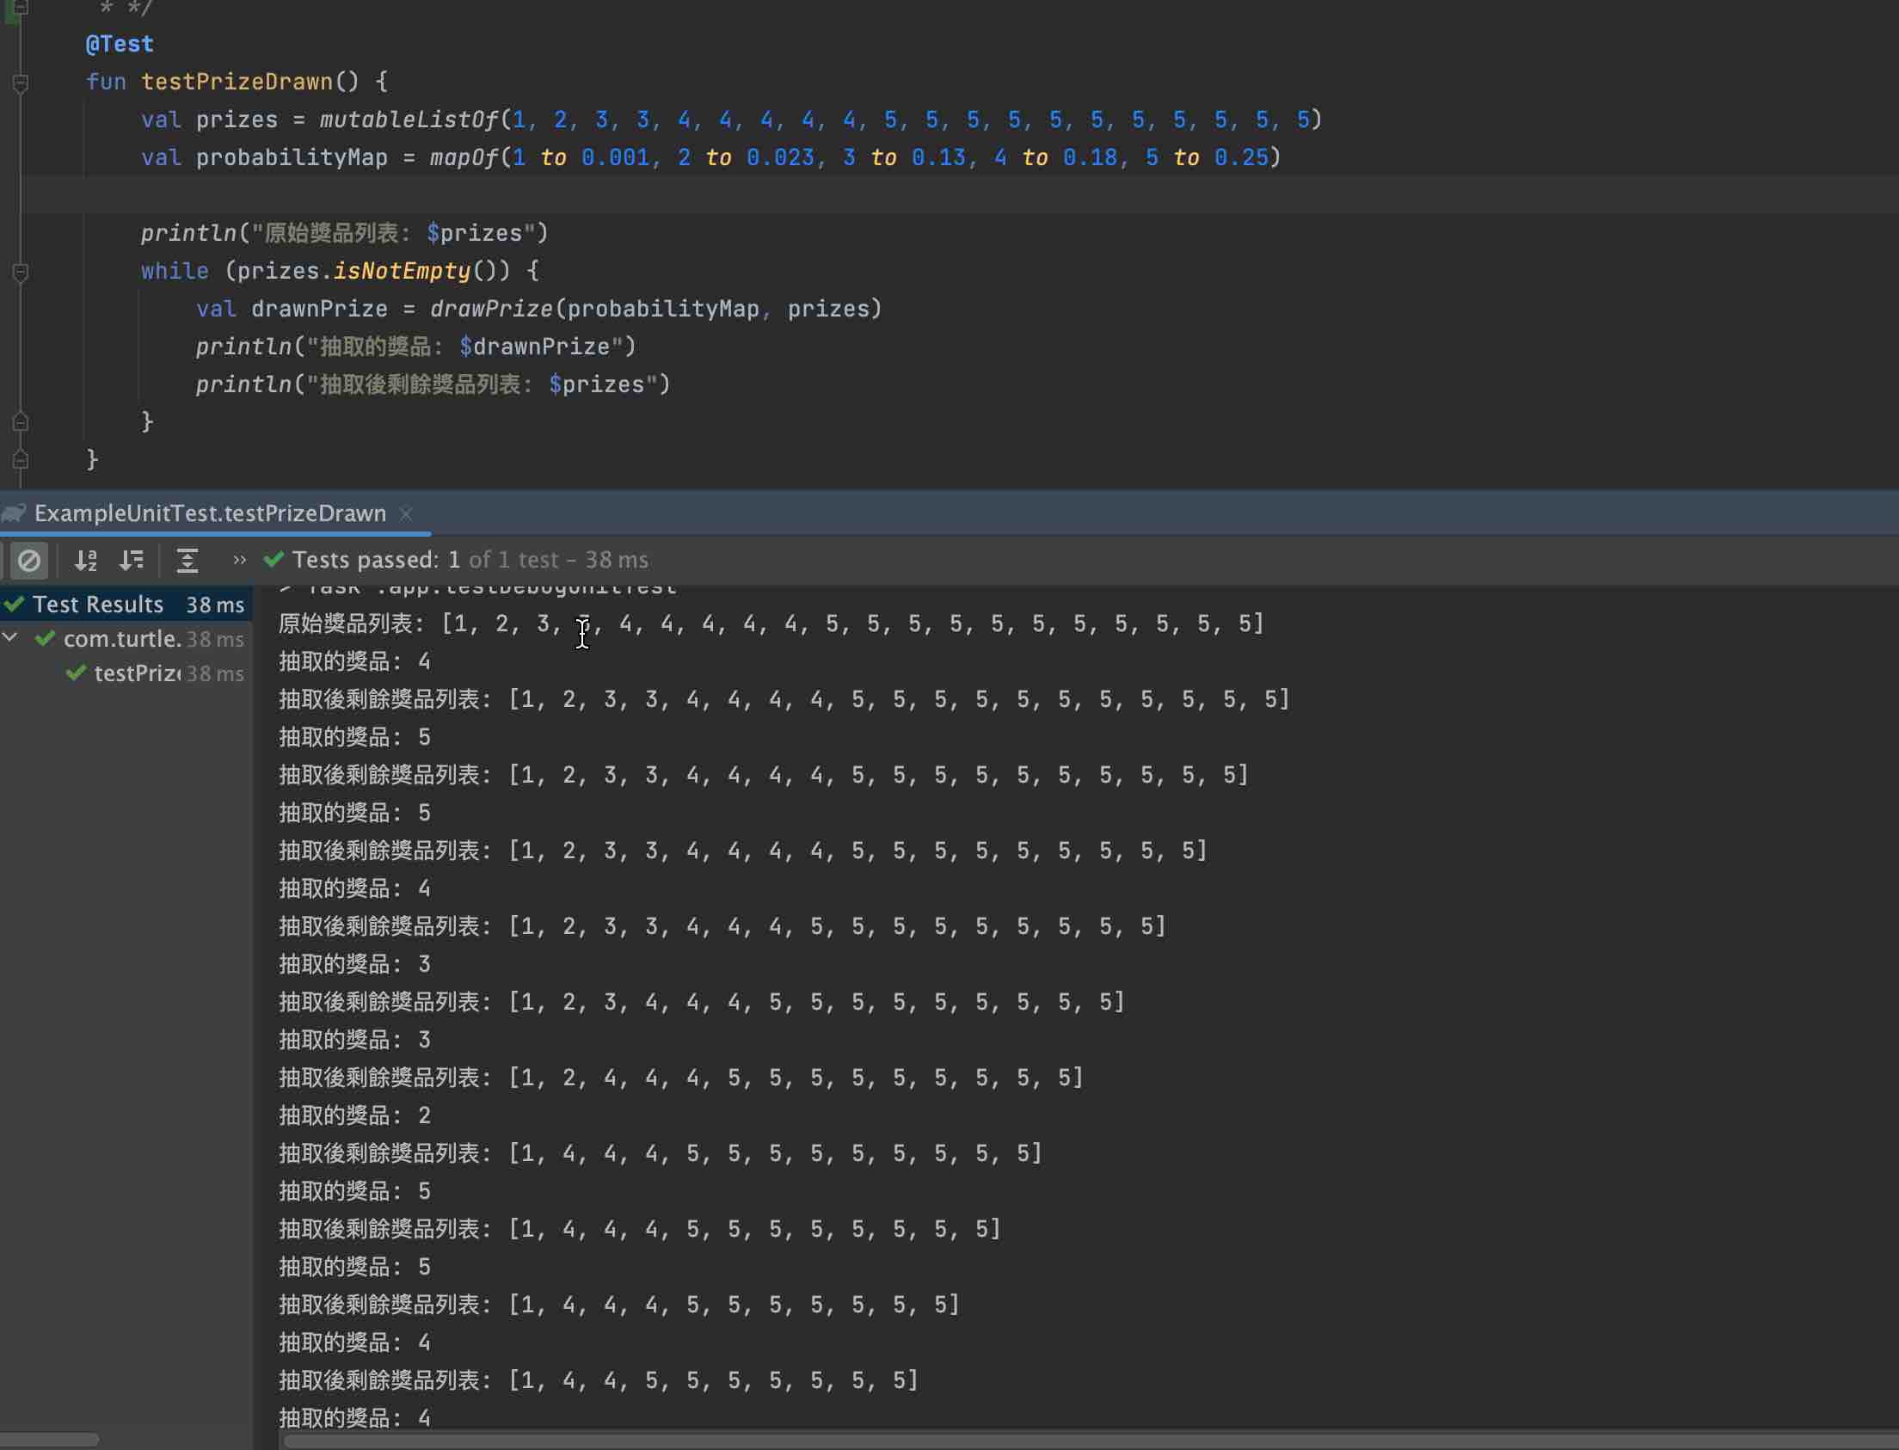Select the Test Results root node
This screenshot has width=1899, height=1450.
point(126,605)
